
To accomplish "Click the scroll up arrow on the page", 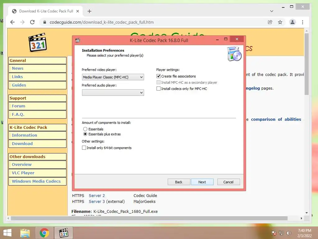I will coord(307,31).
